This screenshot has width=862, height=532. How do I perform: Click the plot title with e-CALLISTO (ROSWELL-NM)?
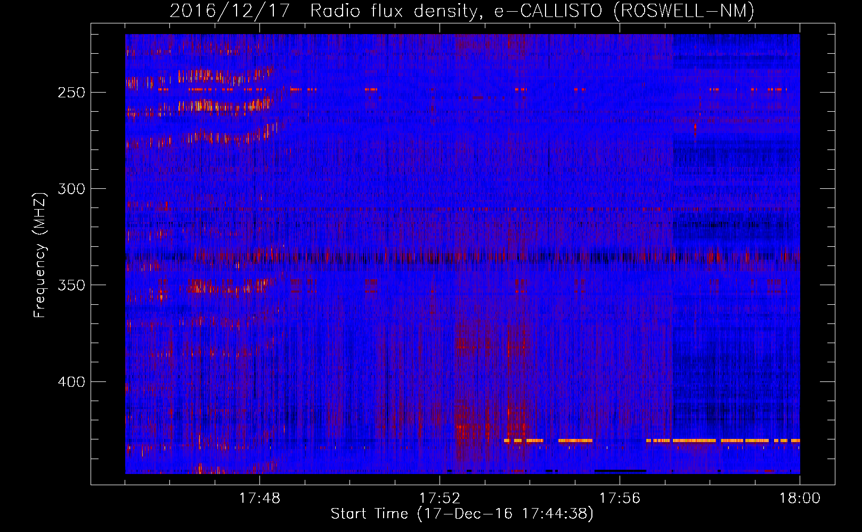pos(462,11)
